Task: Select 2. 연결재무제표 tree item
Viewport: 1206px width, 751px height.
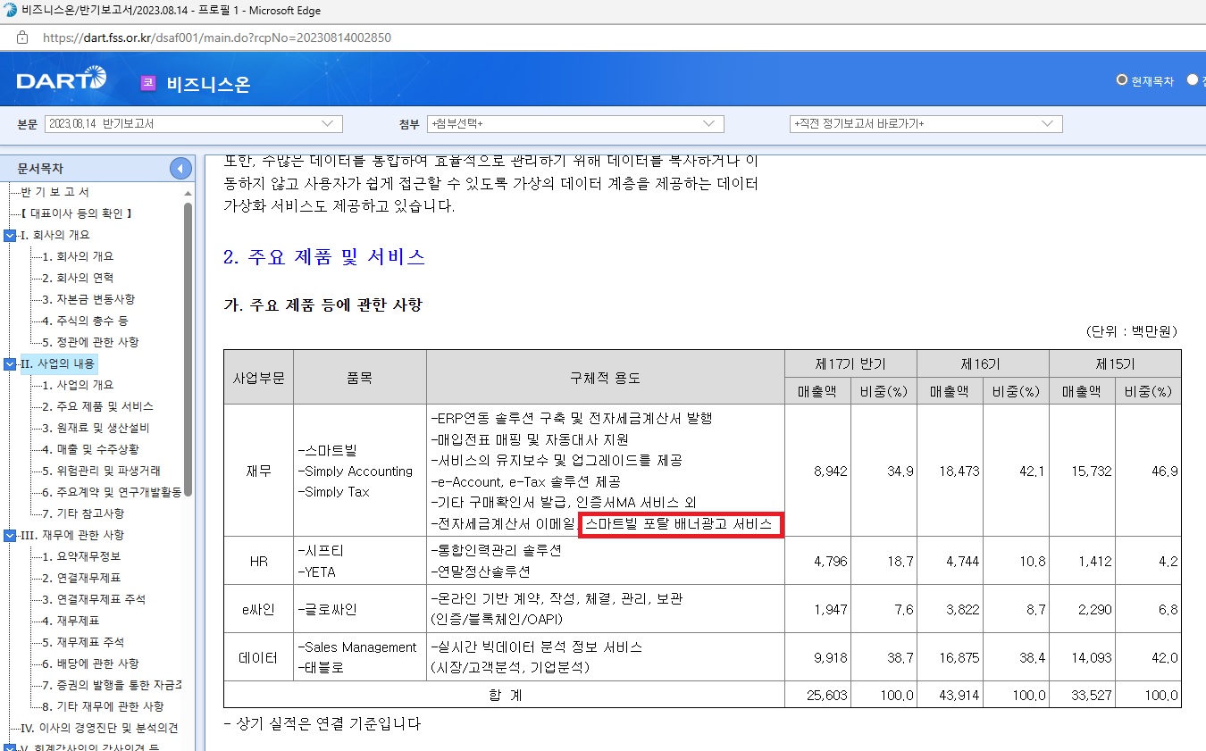Action: [x=83, y=578]
